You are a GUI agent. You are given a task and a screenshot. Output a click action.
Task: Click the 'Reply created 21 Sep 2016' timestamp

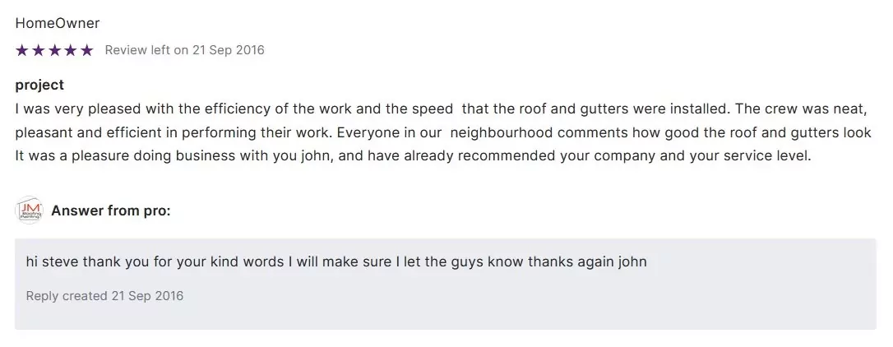click(x=104, y=296)
